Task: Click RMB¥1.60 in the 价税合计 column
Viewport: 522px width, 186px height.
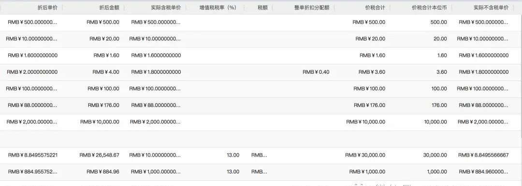Action: pos(372,55)
